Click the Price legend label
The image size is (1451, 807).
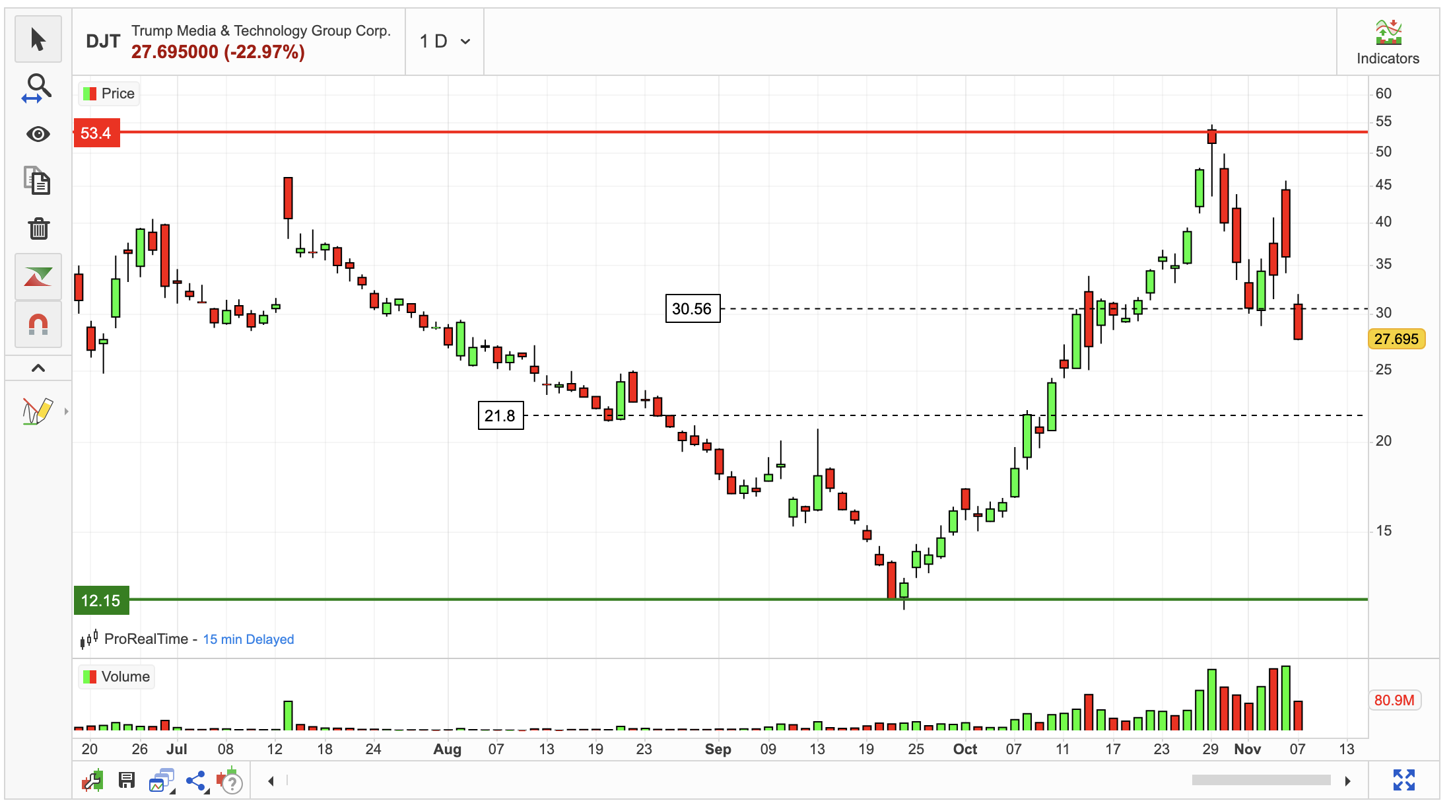coord(118,94)
